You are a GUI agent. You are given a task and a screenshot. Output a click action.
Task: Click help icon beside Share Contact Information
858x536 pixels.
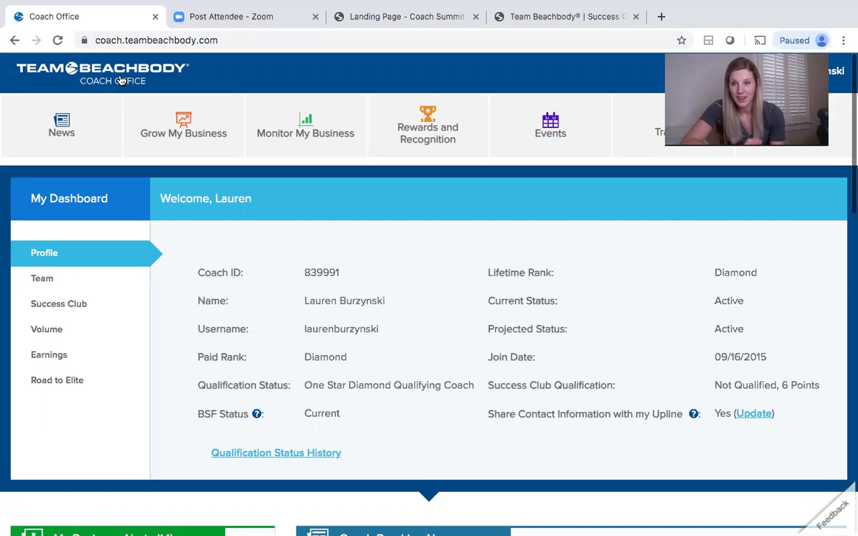click(x=694, y=414)
